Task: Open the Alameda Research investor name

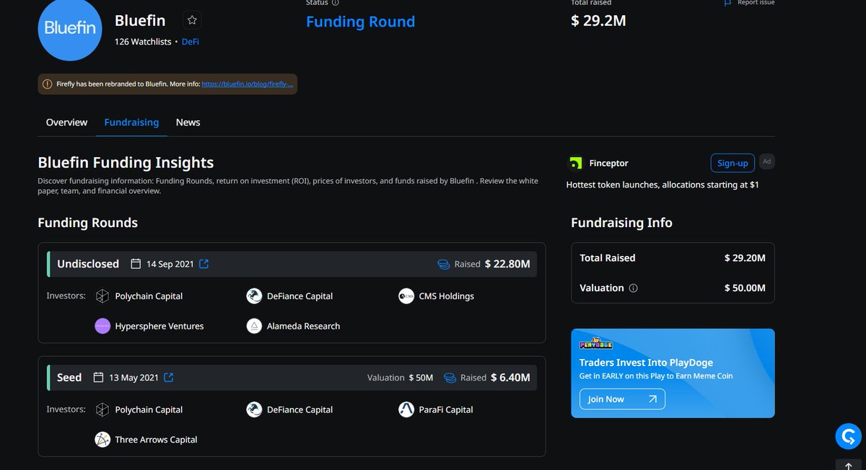Action: point(303,327)
